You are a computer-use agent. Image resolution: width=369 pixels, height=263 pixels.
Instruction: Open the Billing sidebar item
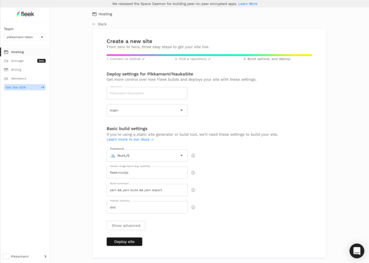pyautogui.click(x=25, y=69)
